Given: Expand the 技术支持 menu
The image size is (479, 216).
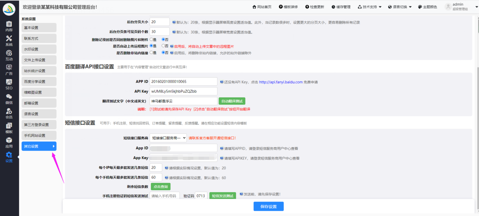Looking at the screenshot, I should (370, 7).
